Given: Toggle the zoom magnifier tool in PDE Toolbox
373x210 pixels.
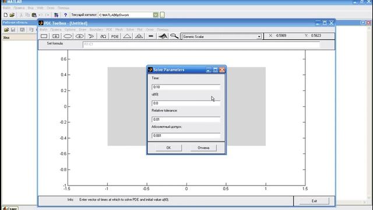Looking at the screenshot, I should pos(174,36).
